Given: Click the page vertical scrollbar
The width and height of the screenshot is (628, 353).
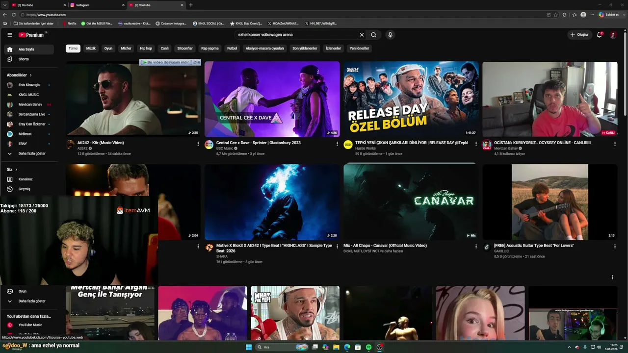Looking at the screenshot, I should tap(626, 74).
